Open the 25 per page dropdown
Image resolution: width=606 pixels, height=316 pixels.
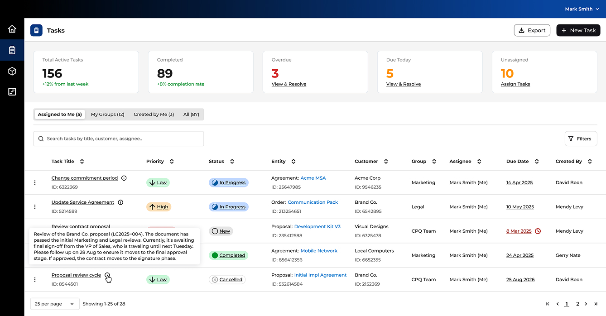(55, 304)
